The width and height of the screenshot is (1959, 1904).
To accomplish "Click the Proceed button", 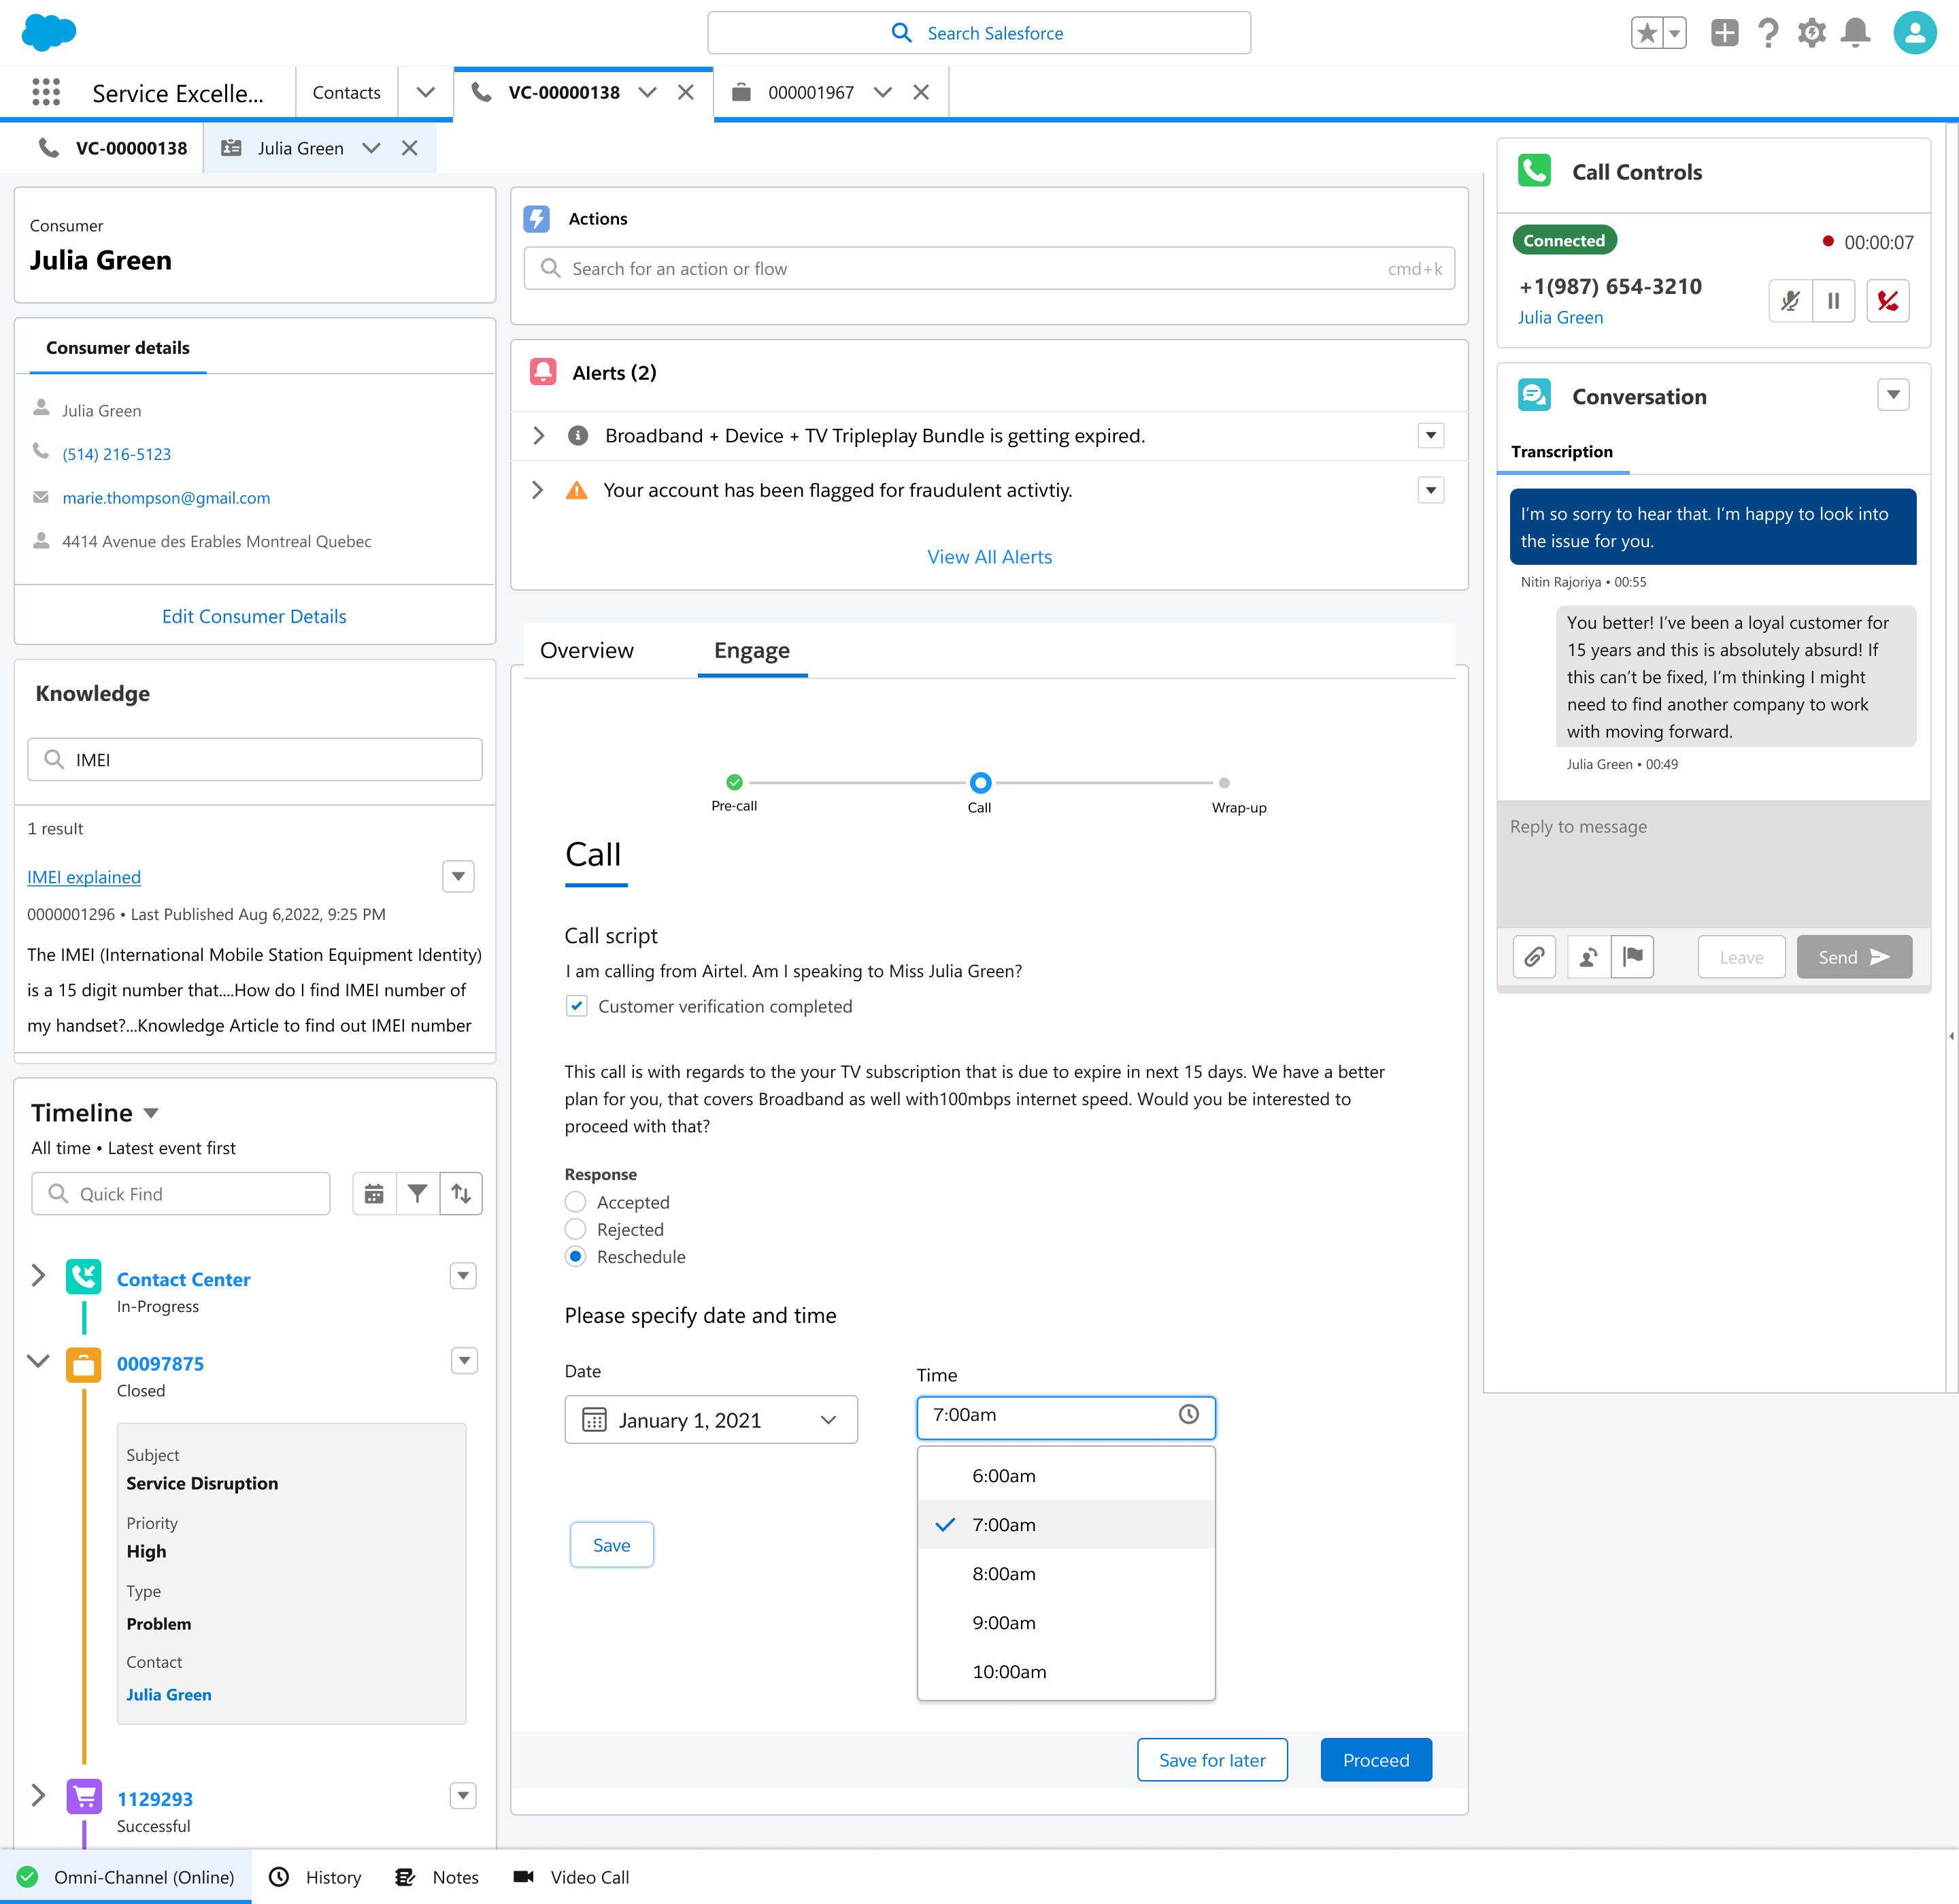I will point(1375,1760).
